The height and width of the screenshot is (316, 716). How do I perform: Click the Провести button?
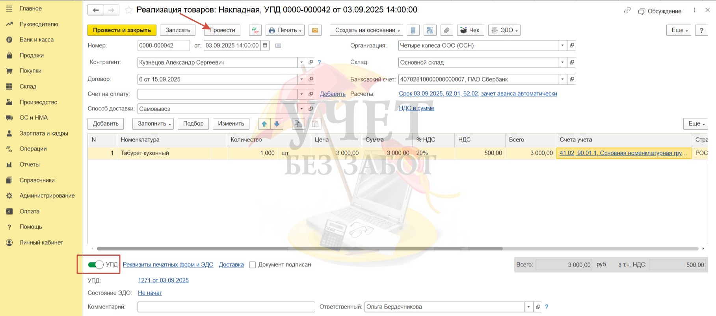pos(222,30)
